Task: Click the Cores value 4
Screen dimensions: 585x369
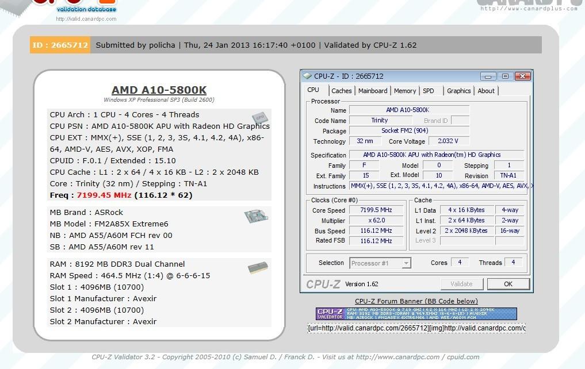Action: point(460,263)
